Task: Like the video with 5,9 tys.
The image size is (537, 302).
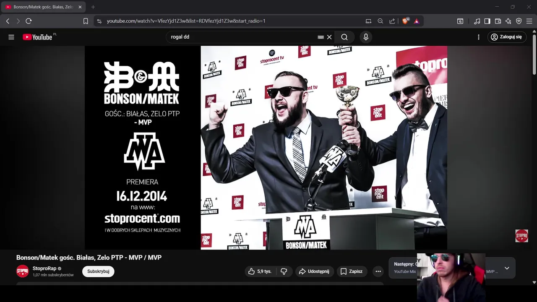Action: 260,271
